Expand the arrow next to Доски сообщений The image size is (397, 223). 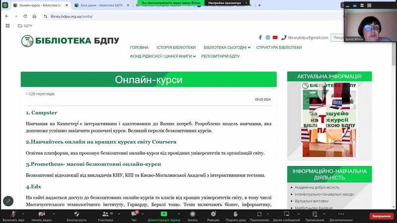point(299,214)
